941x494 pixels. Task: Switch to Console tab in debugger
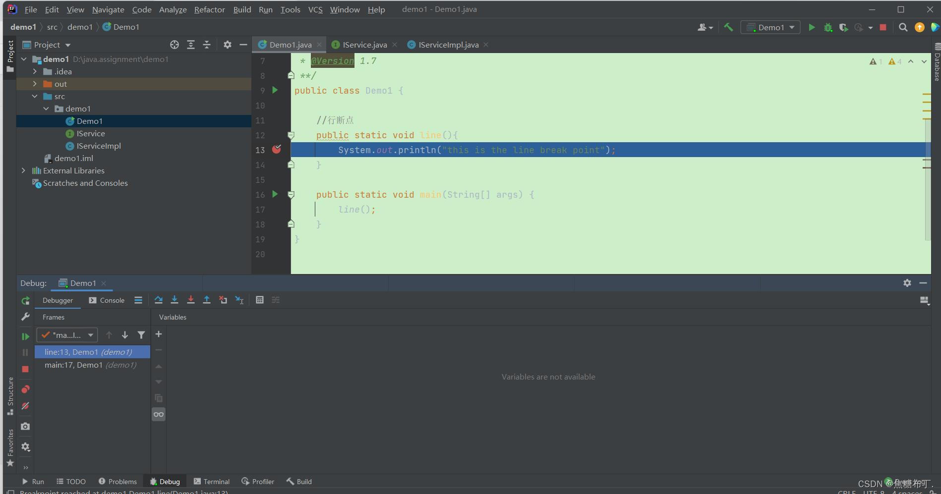click(107, 300)
